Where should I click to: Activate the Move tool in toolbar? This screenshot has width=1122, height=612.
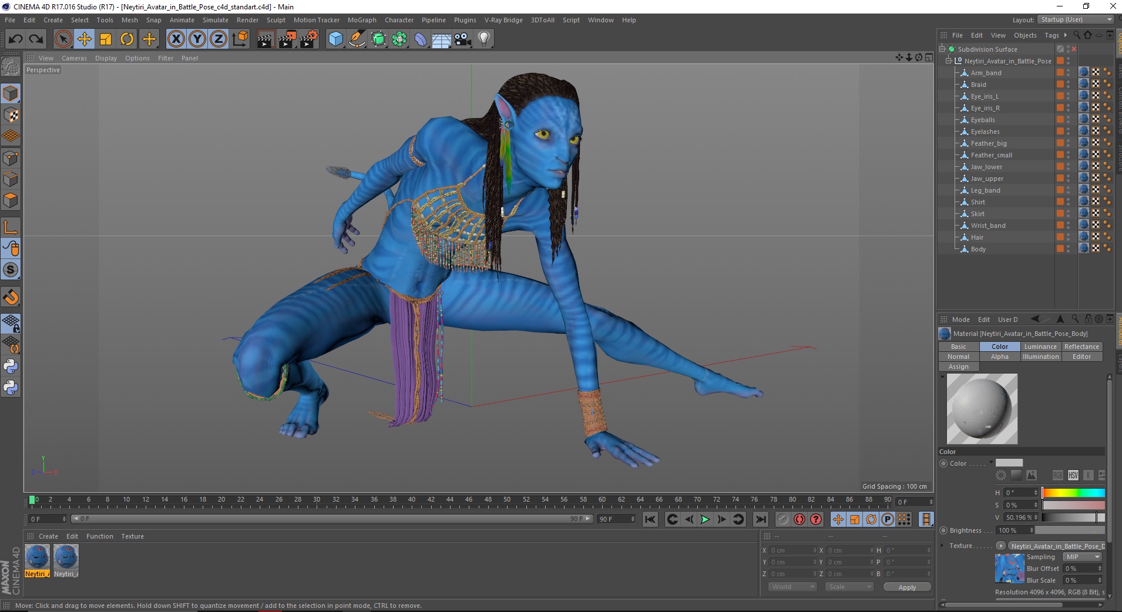point(85,39)
